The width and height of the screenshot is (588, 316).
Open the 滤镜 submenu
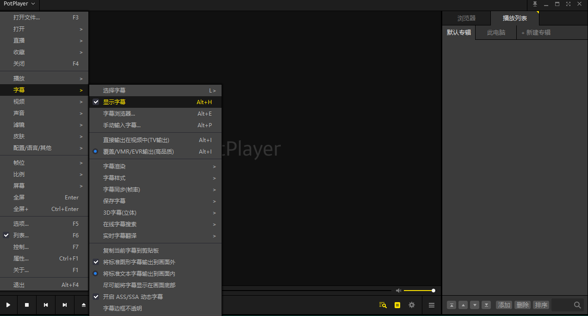point(44,125)
